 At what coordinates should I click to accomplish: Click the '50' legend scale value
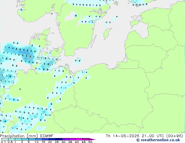(90, 142)
